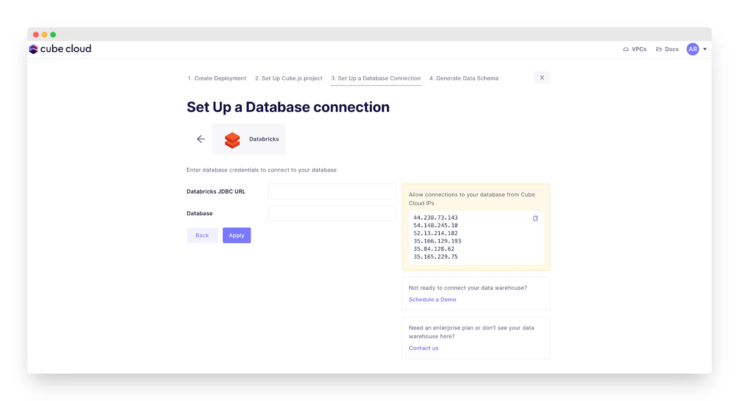Go to step 2 Set Up Cube.js project
The image size is (739, 401).
coord(289,78)
